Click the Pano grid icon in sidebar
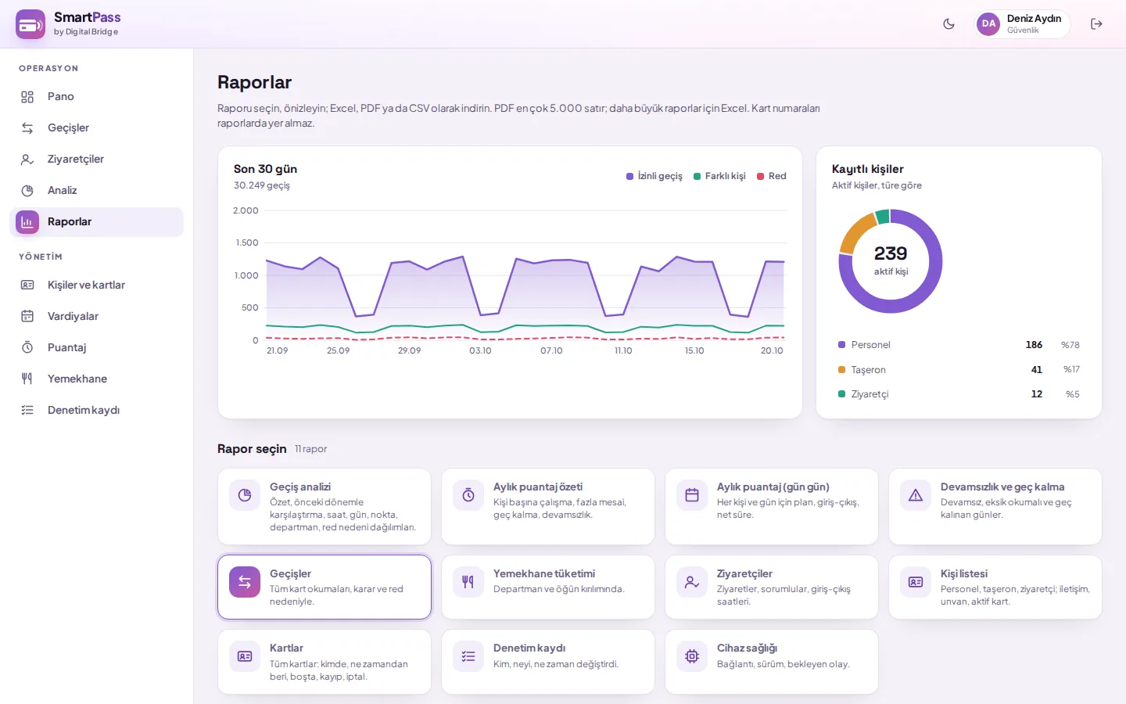The image size is (1126, 704). pos(27,97)
